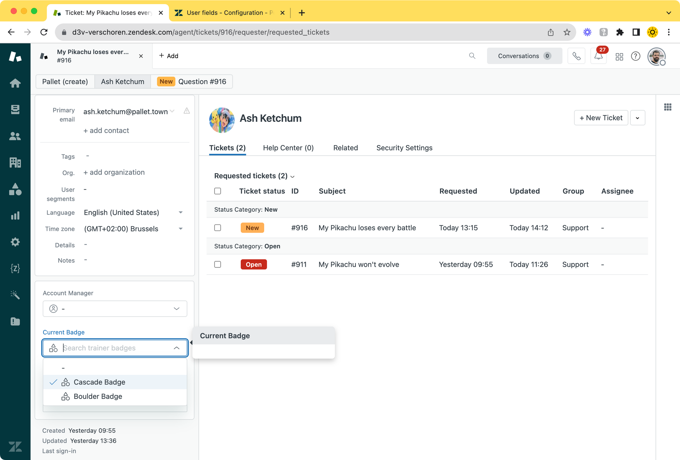Open the Reporting bar chart icon

coord(15,216)
